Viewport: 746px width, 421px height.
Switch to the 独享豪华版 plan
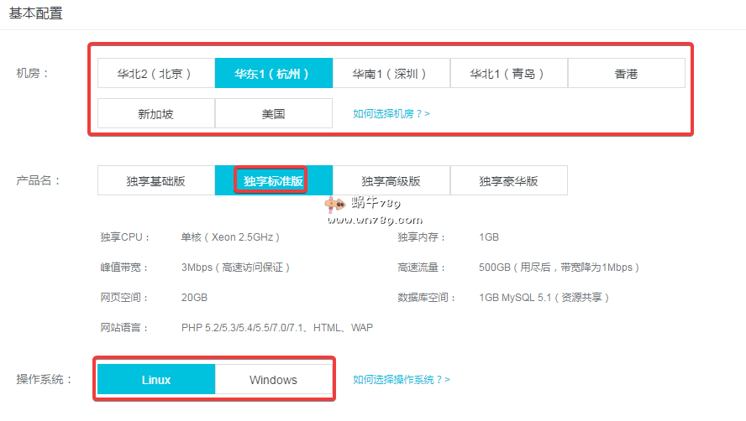(509, 180)
